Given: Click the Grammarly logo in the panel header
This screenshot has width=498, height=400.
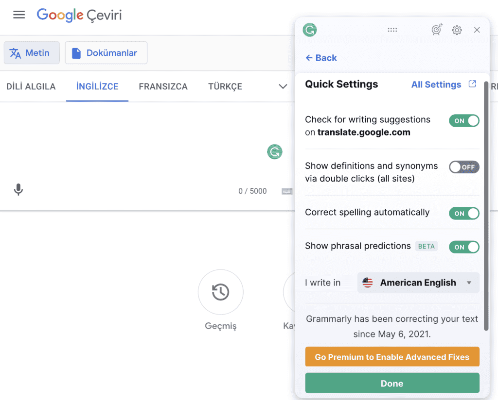Looking at the screenshot, I should click(x=310, y=30).
